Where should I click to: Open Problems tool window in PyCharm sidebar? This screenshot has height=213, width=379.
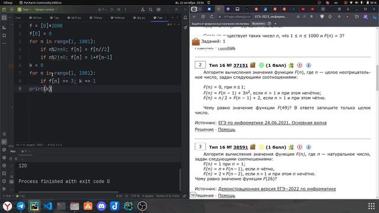coord(4,182)
